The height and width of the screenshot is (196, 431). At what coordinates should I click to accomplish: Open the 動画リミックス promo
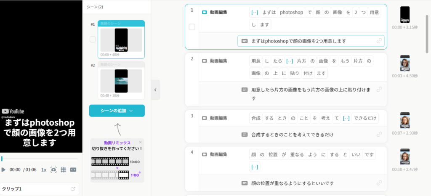pos(117,160)
